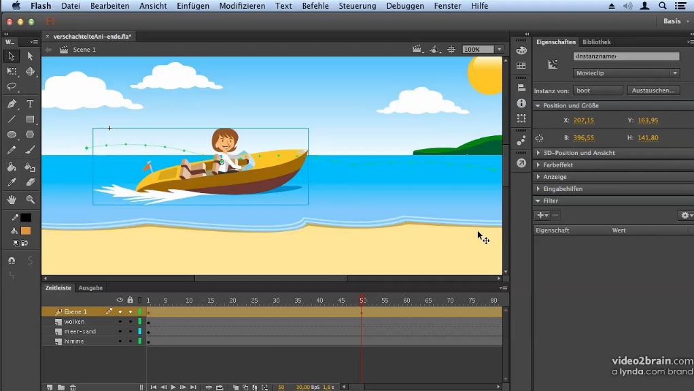
Task: Expand the Eingabehilfen section
Action: 538,188
